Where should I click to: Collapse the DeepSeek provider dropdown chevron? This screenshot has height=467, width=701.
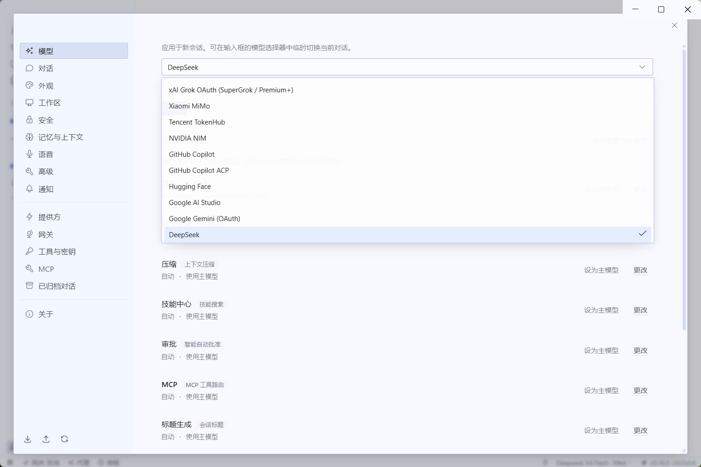[642, 67]
